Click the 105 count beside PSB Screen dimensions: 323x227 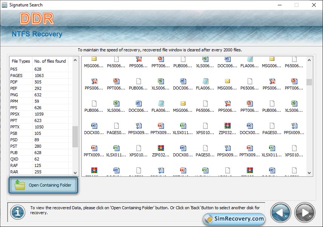click(x=38, y=133)
